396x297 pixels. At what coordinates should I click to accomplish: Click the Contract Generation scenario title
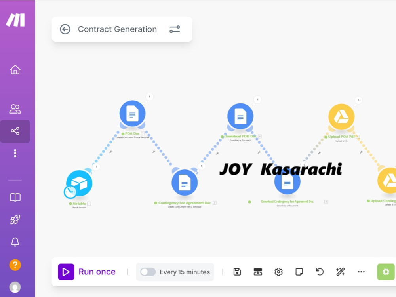118,29
